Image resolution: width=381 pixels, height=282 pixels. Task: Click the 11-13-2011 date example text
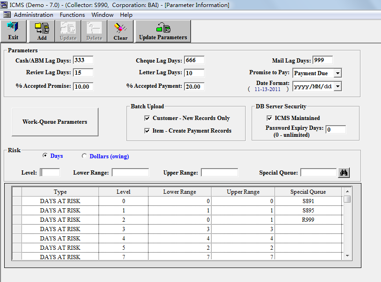pos(267,89)
